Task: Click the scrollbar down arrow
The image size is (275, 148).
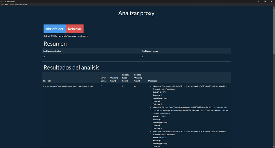Action: click(274, 147)
